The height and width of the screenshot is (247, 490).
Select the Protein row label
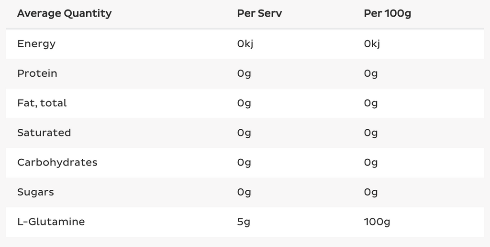(37, 73)
